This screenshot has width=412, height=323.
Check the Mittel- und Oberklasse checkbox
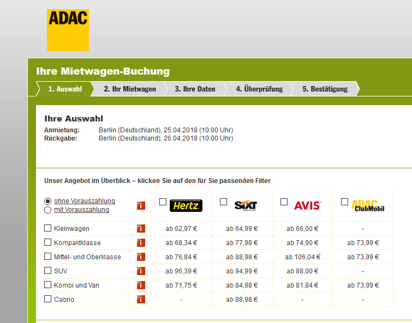click(48, 257)
